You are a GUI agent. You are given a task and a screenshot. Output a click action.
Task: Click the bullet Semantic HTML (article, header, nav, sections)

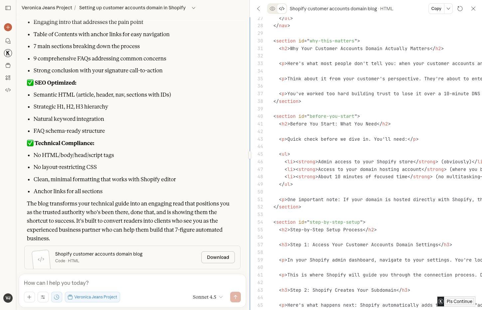(x=102, y=95)
